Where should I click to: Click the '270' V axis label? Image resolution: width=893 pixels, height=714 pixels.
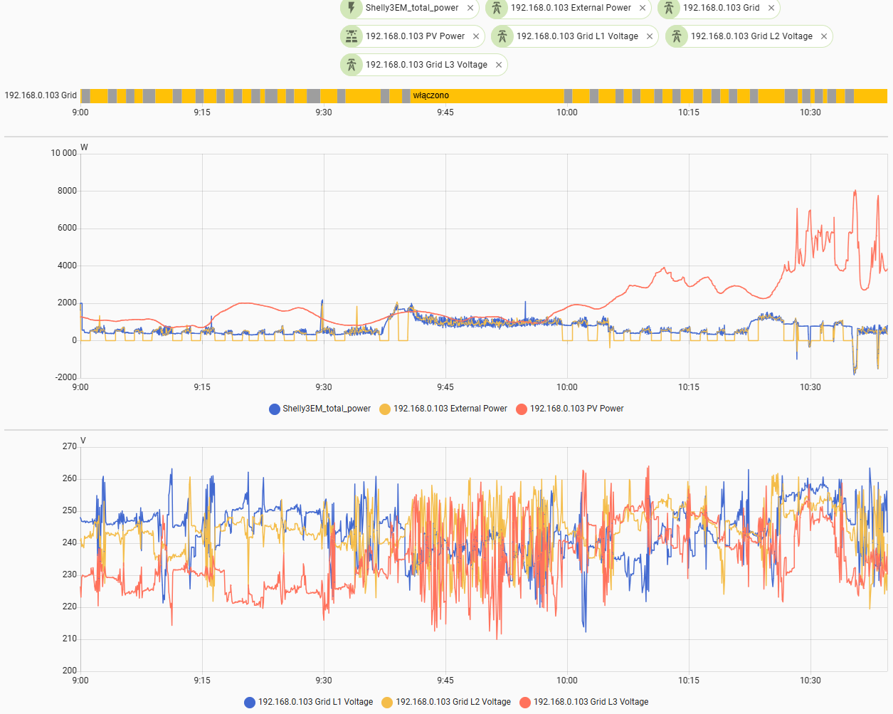coord(70,446)
